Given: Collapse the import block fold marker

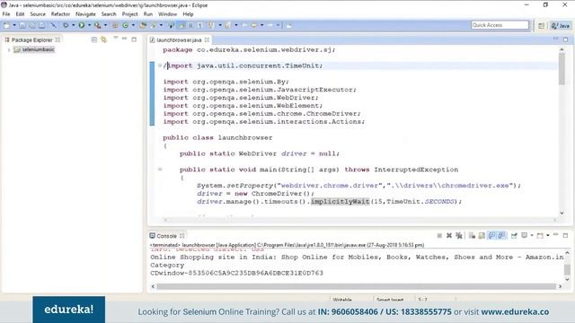Looking at the screenshot, I should tap(160, 65).
